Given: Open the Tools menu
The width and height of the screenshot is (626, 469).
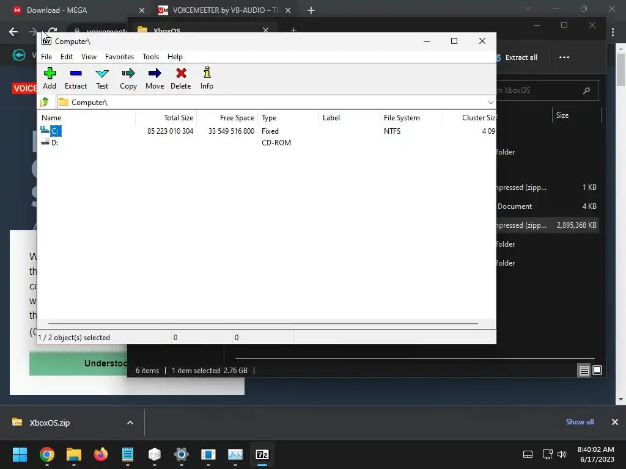Looking at the screenshot, I should 150,57.
